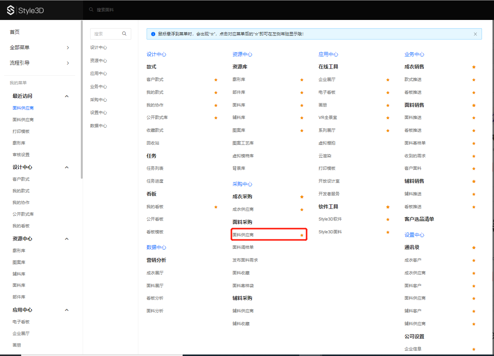The image size is (494, 356).
Task: Open the 虚拟模特库 link
Action: tap(243, 156)
